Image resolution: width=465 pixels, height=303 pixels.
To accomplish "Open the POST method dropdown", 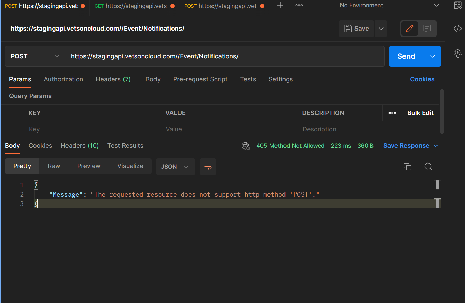I will pos(35,56).
